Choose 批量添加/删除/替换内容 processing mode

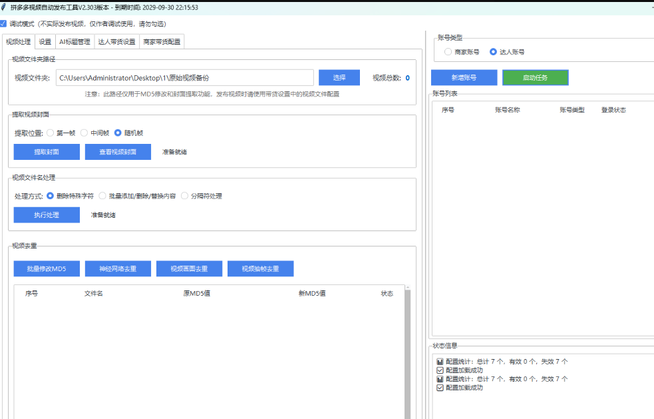tap(102, 195)
